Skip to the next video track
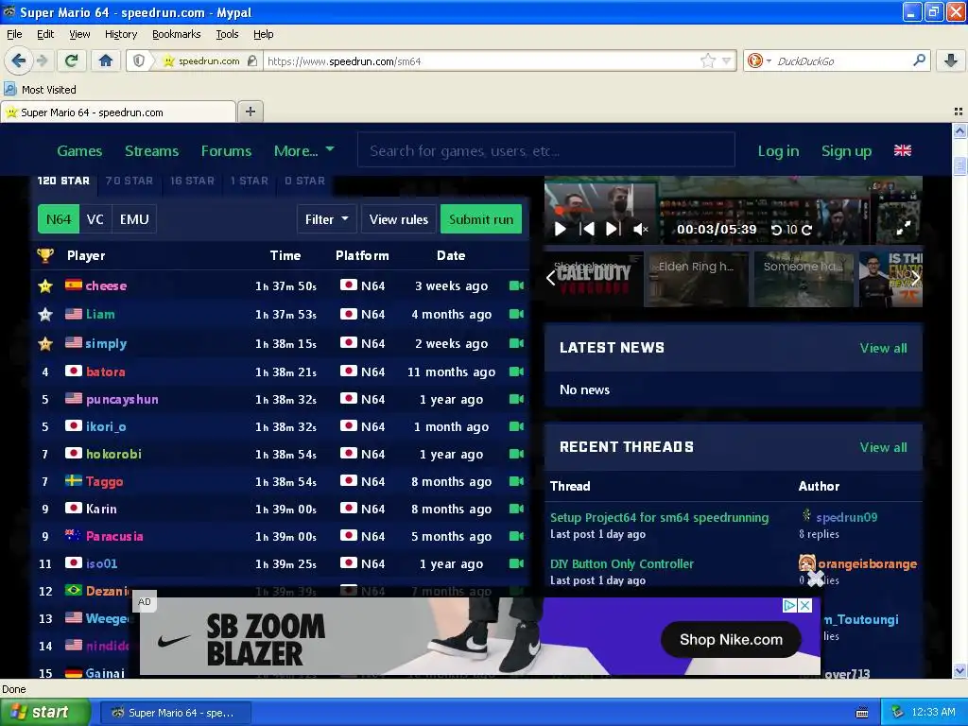 pyautogui.click(x=613, y=229)
